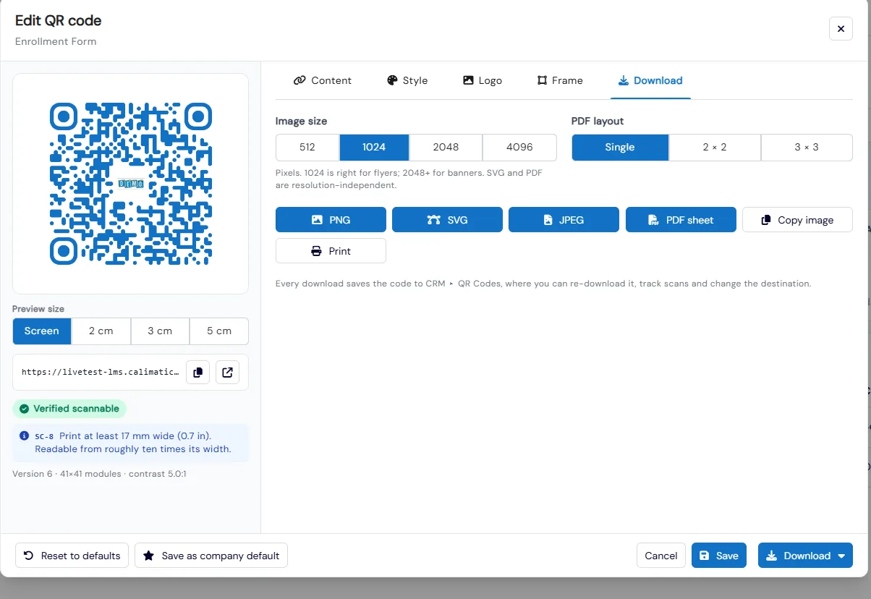Screen dimensions: 871x599
Task: Click Copy image button
Action: coord(797,220)
